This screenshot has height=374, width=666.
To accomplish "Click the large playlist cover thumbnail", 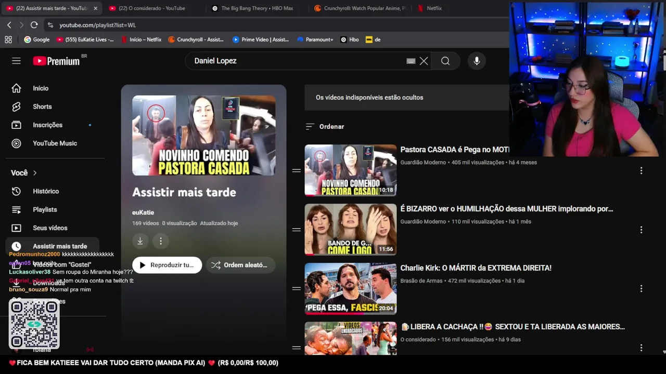I will pos(203,135).
